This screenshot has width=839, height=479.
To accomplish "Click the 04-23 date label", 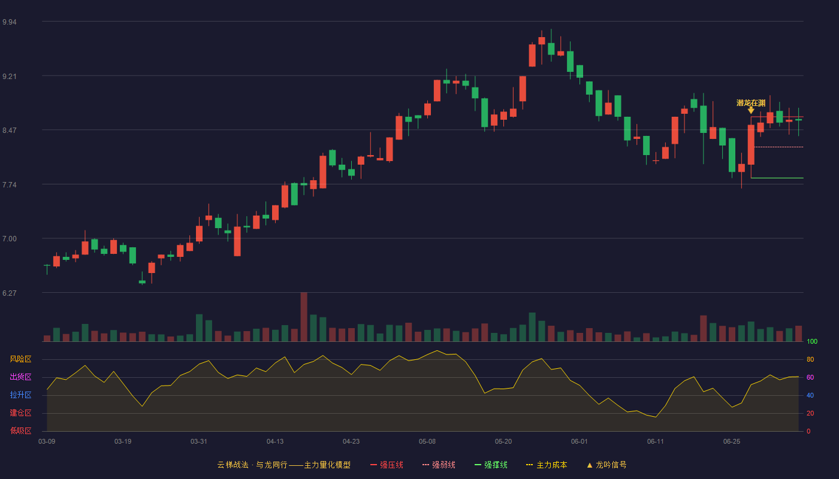I will click(x=351, y=441).
